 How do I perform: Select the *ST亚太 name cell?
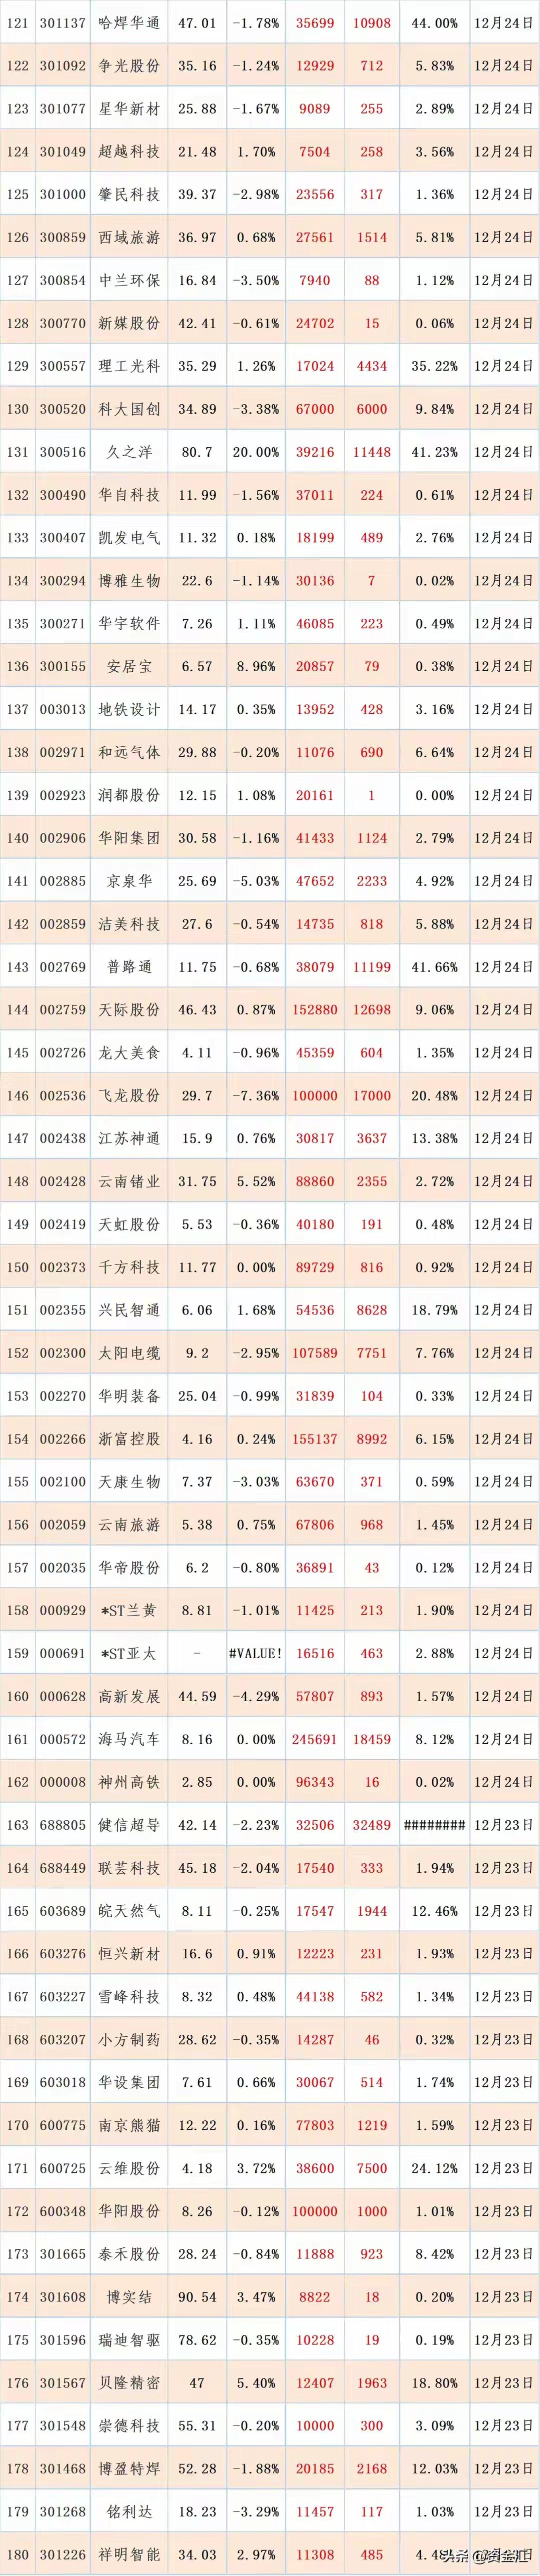[129, 1654]
